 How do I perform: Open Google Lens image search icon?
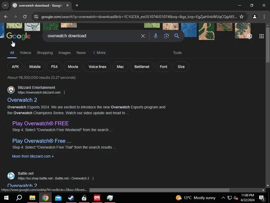click(166, 36)
